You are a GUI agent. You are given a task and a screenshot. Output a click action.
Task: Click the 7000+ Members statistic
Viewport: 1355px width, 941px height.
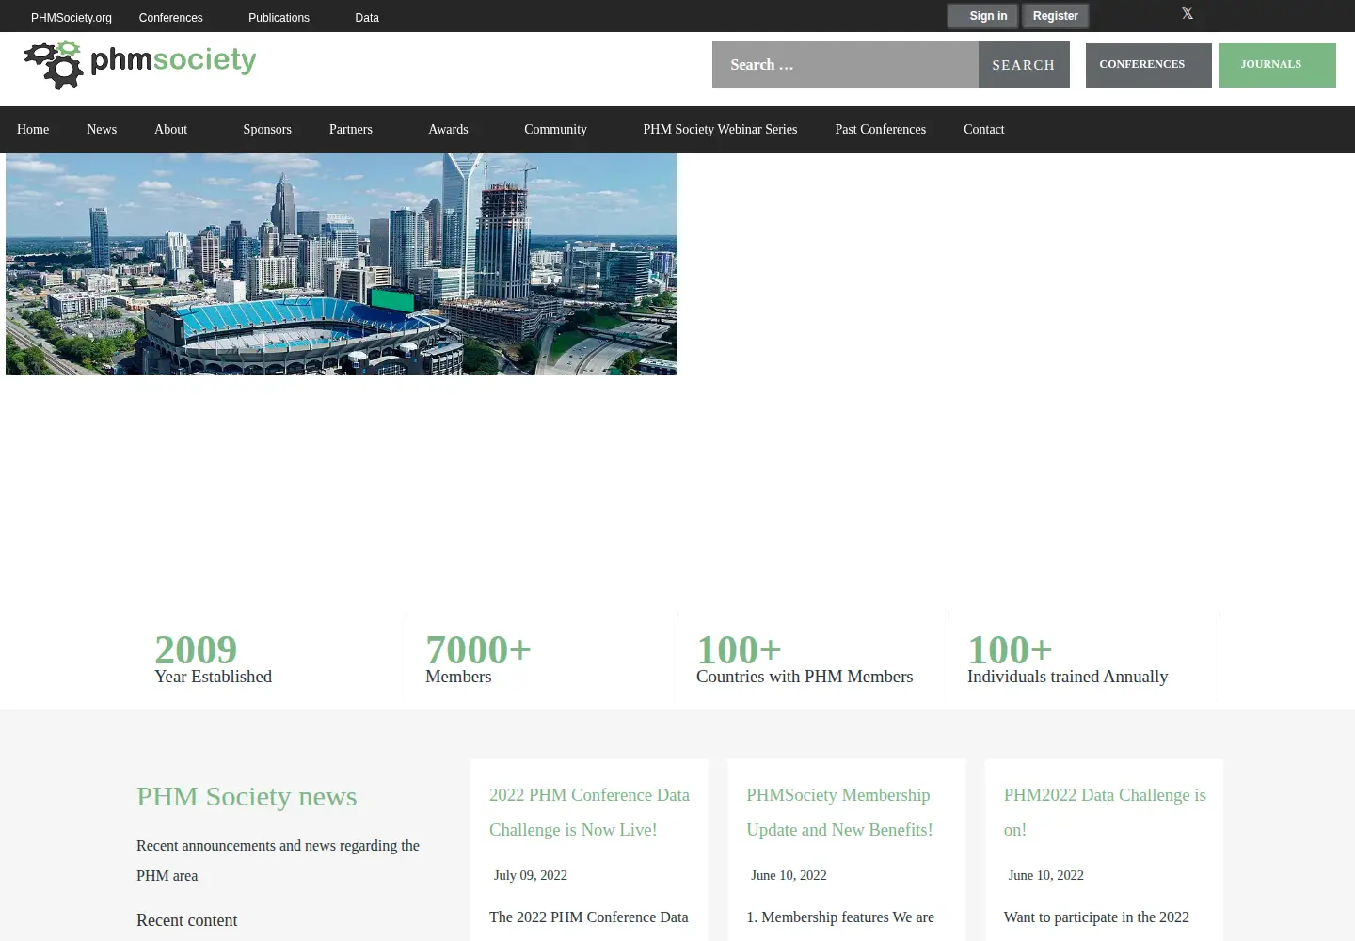coord(478,658)
